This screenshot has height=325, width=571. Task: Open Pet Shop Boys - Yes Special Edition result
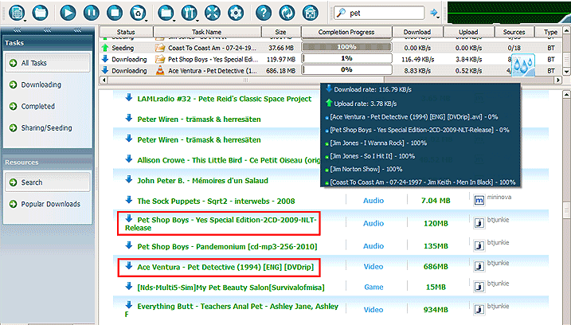pos(221,224)
